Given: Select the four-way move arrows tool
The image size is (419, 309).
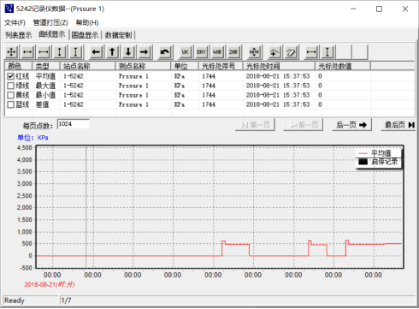Looking at the screenshot, I should click(11, 52).
